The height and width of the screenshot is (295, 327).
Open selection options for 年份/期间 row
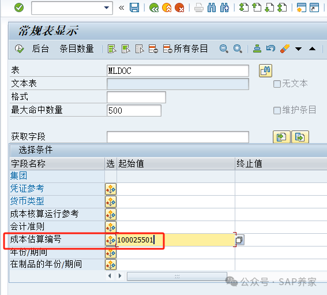coord(111,253)
